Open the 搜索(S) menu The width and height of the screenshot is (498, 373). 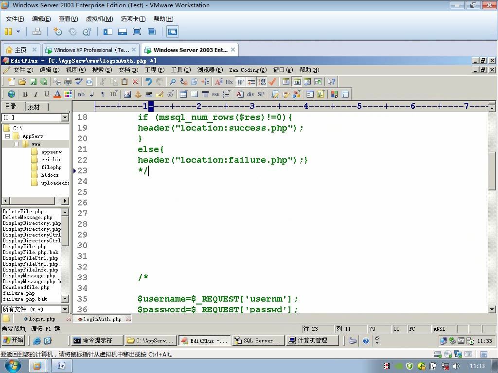click(x=102, y=70)
